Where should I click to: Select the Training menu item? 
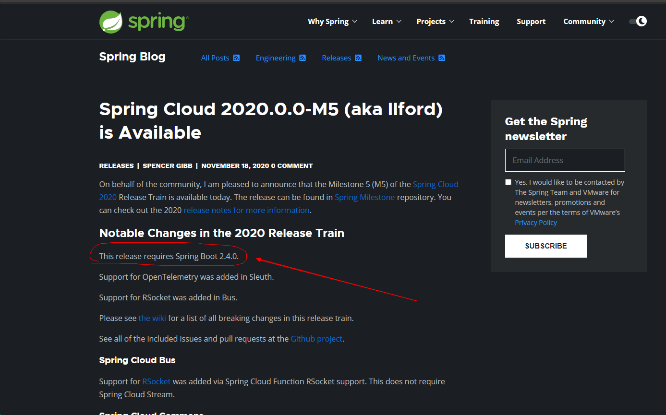484,21
